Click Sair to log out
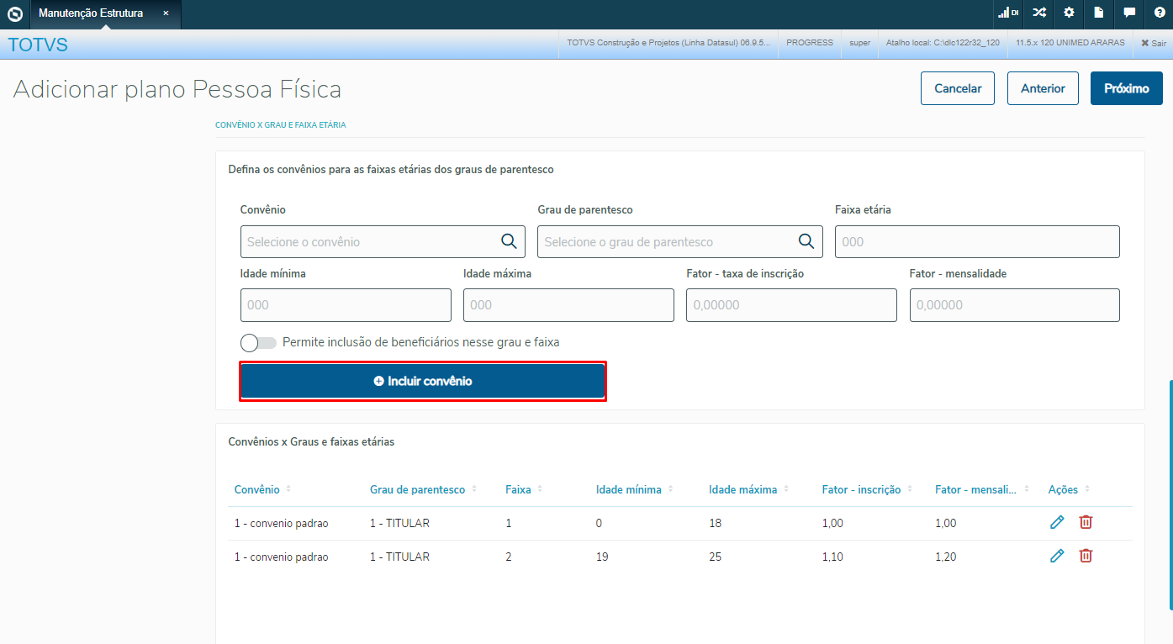 click(1153, 43)
